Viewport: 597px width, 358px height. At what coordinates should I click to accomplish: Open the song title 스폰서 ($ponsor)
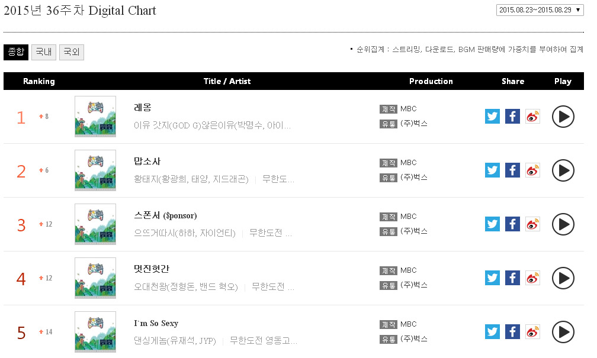tap(165, 215)
